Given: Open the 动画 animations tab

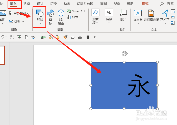Looking at the screenshot, I should coord(67,4).
